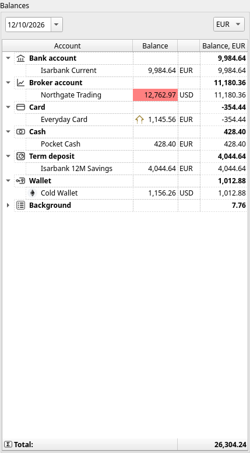The width and height of the screenshot is (250, 453).
Task: Click the red highlighted 12,762.97 balance cell
Action: (x=156, y=95)
